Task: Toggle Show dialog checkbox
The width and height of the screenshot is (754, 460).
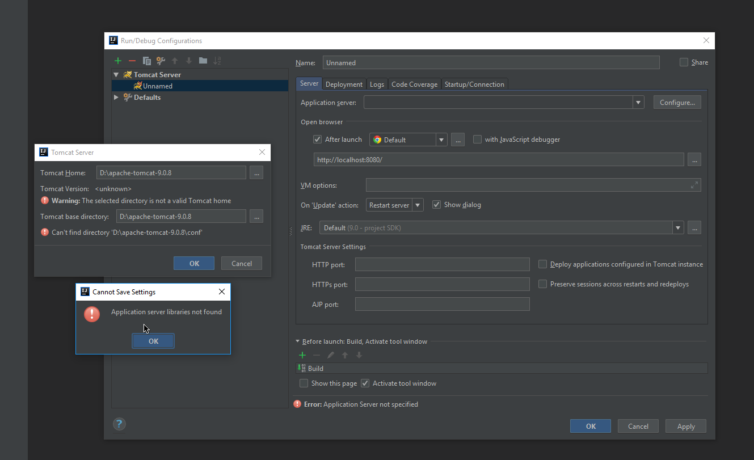Action: [436, 205]
